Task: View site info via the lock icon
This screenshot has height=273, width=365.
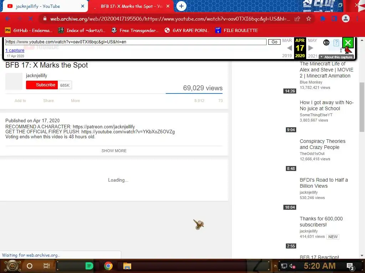Action: 45,18
